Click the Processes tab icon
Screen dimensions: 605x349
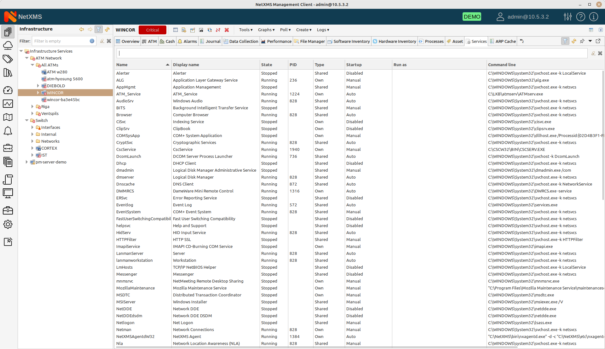point(421,41)
